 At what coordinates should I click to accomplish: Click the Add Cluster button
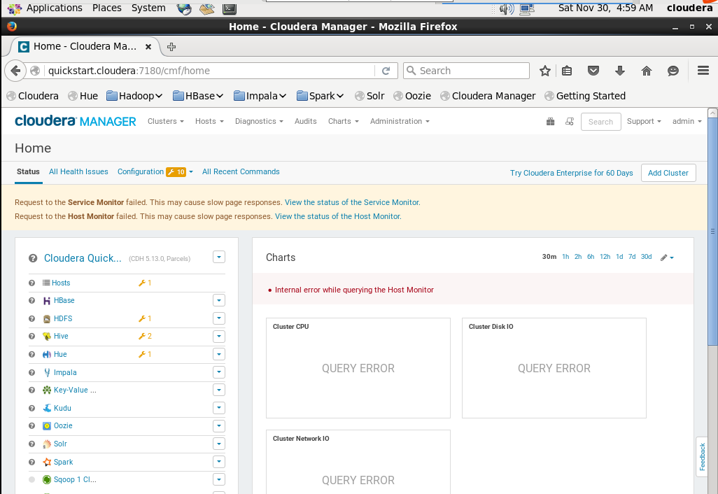click(668, 173)
